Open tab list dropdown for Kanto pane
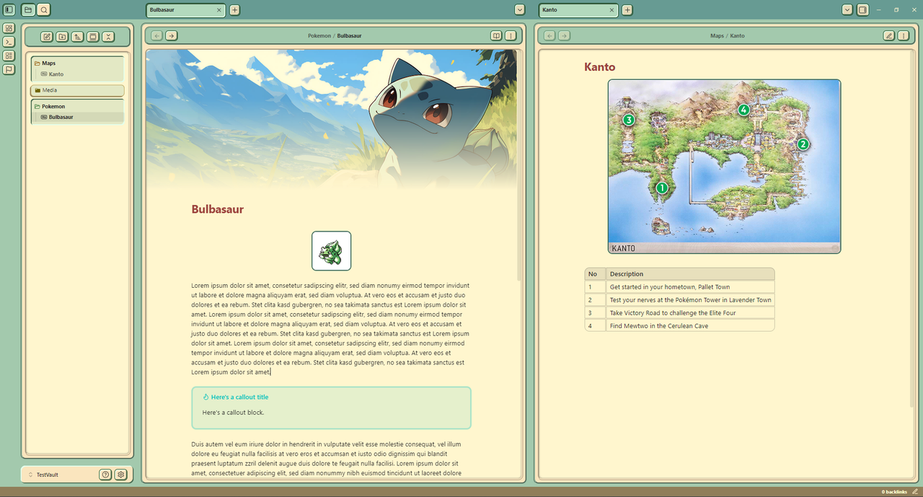This screenshot has width=923, height=497. pyautogui.click(x=847, y=10)
